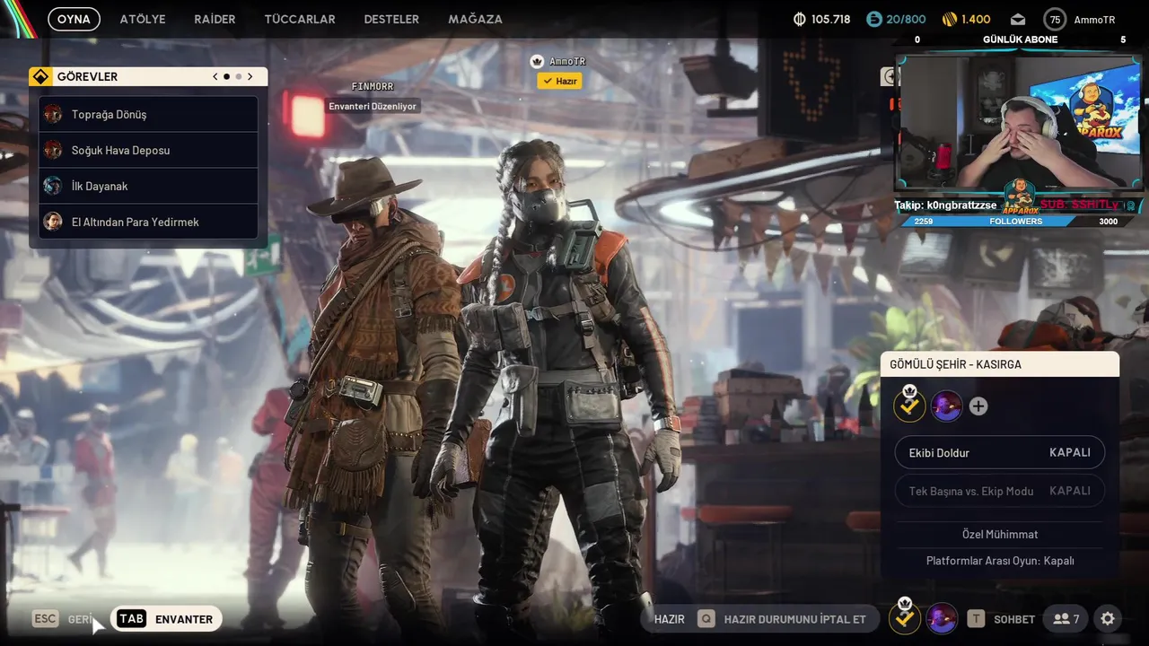Select the first quest page dot
This screenshot has width=1149, height=646.
(226, 76)
